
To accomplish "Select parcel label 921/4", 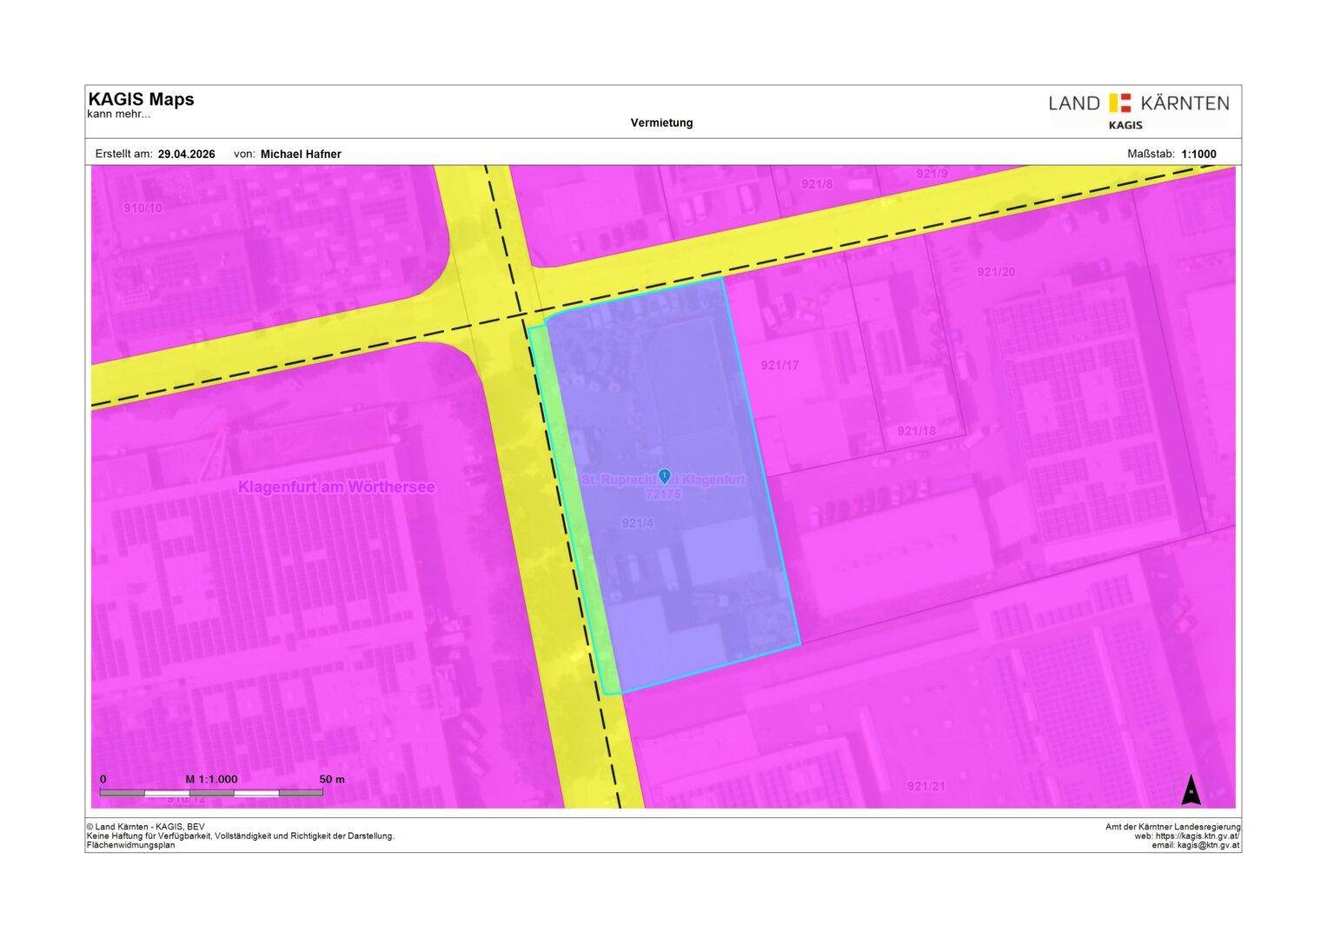I will point(637,523).
